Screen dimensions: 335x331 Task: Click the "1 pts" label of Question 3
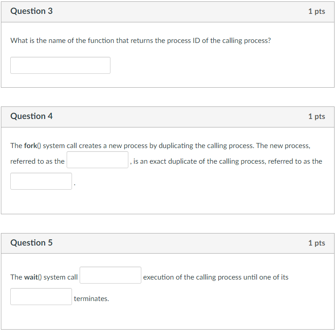pyautogui.click(x=317, y=11)
